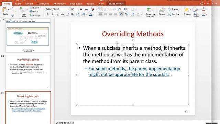
Task: Set left-to-right text direction
Action: click(121, 14)
